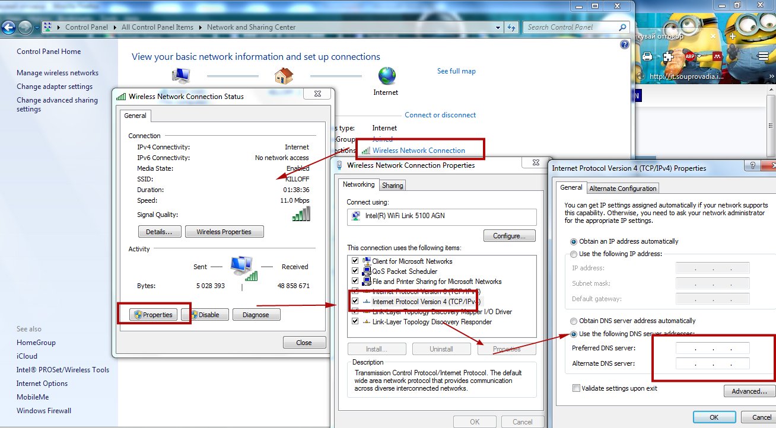Click the Internet globe icon

coord(387,76)
